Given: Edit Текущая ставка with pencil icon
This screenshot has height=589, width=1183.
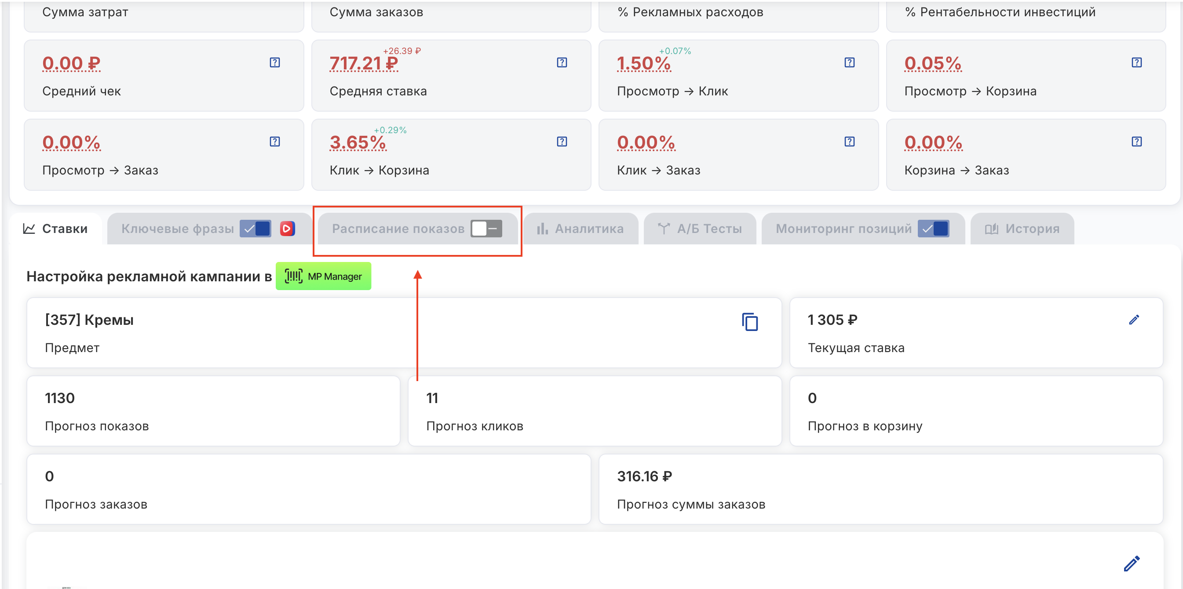Looking at the screenshot, I should 1133,320.
